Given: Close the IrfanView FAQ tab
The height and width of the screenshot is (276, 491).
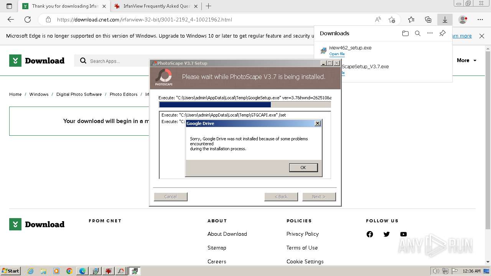Looking at the screenshot, I should click(196, 6).
